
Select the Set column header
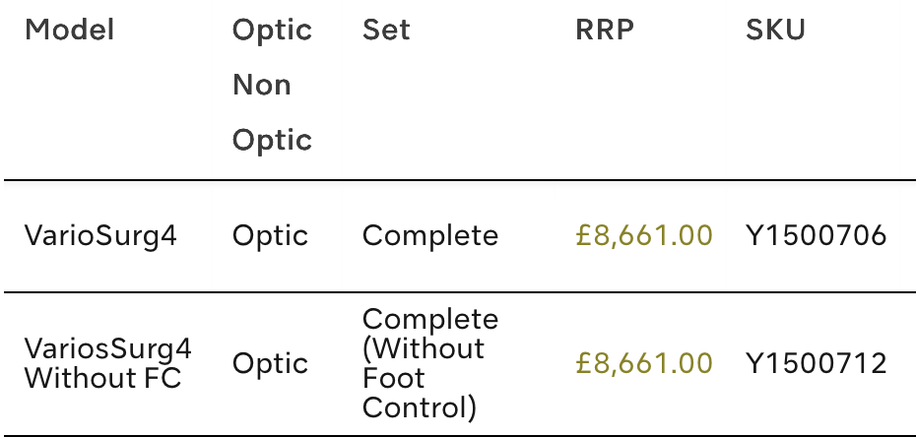[386, 31]
